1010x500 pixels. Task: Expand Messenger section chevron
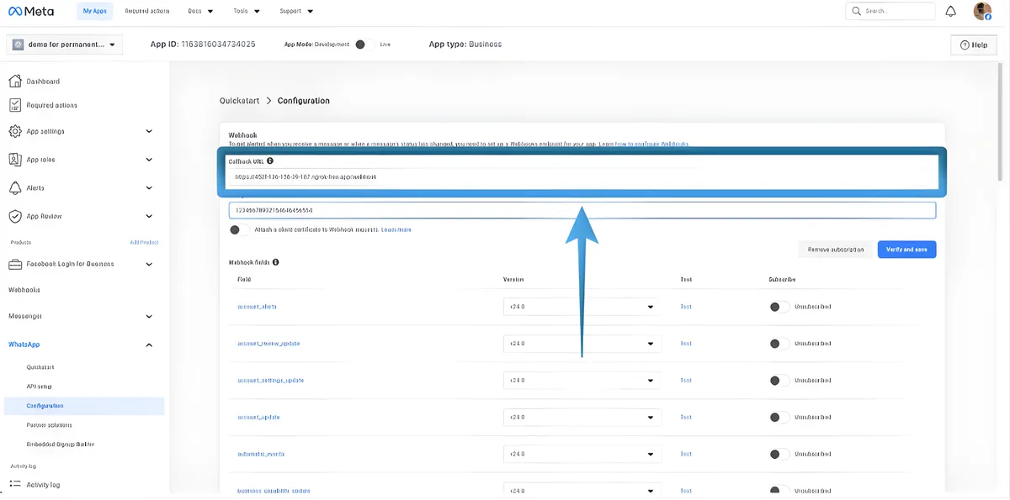pyautogui.click(x=149, y=317)
